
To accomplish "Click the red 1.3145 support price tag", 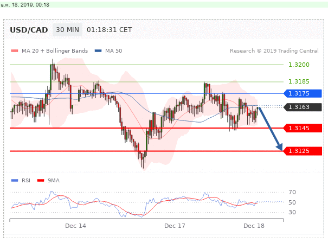I will point(303,128).
